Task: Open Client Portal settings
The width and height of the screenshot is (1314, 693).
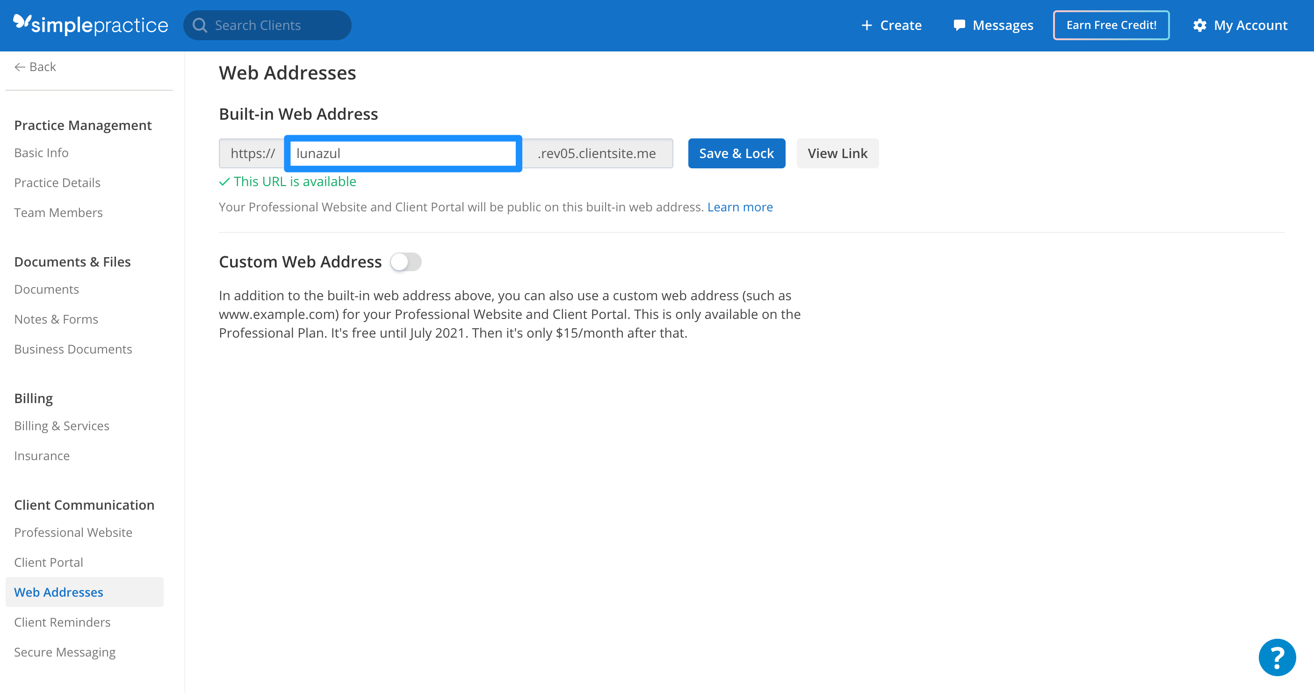Action: point(49,562)
